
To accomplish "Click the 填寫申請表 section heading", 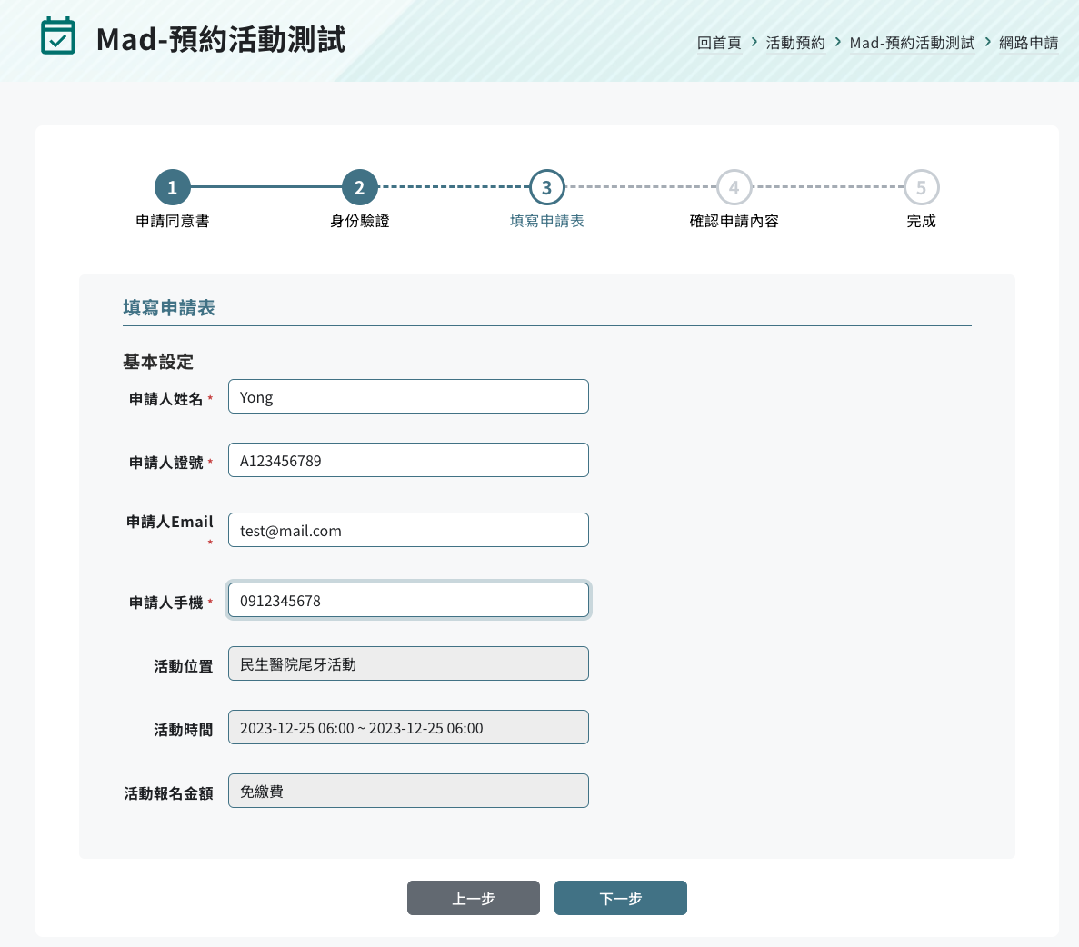I will [169, 308].
